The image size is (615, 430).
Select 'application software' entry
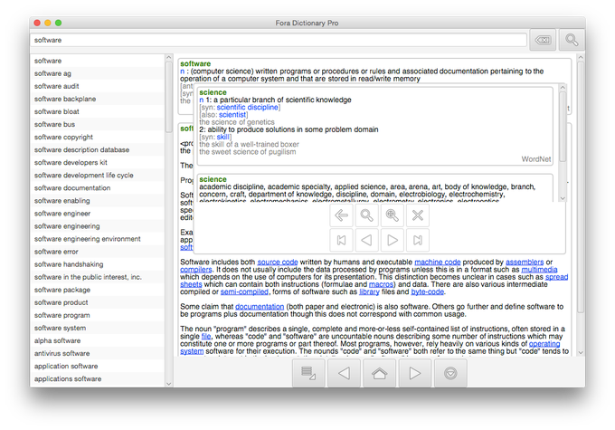point(98,367)
